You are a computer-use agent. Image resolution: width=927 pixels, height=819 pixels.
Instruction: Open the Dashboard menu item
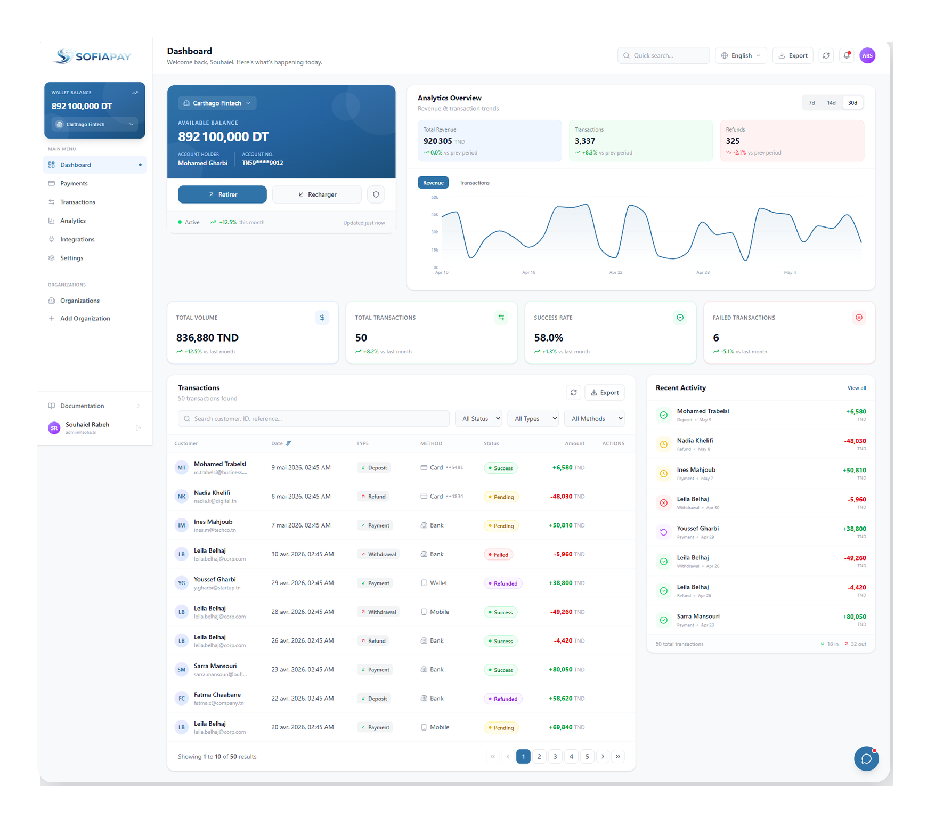(x=94, y=165)
